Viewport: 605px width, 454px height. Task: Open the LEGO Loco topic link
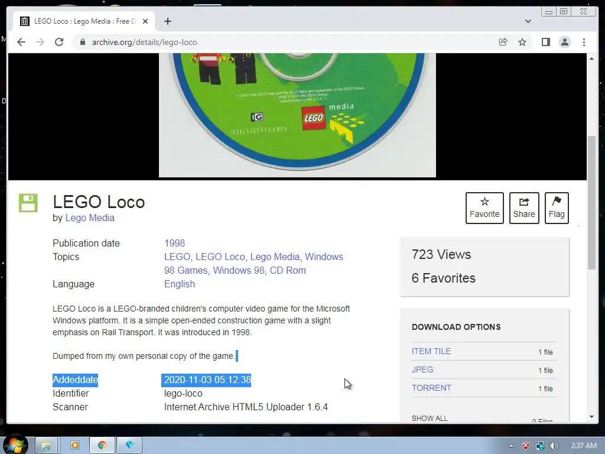220,257
